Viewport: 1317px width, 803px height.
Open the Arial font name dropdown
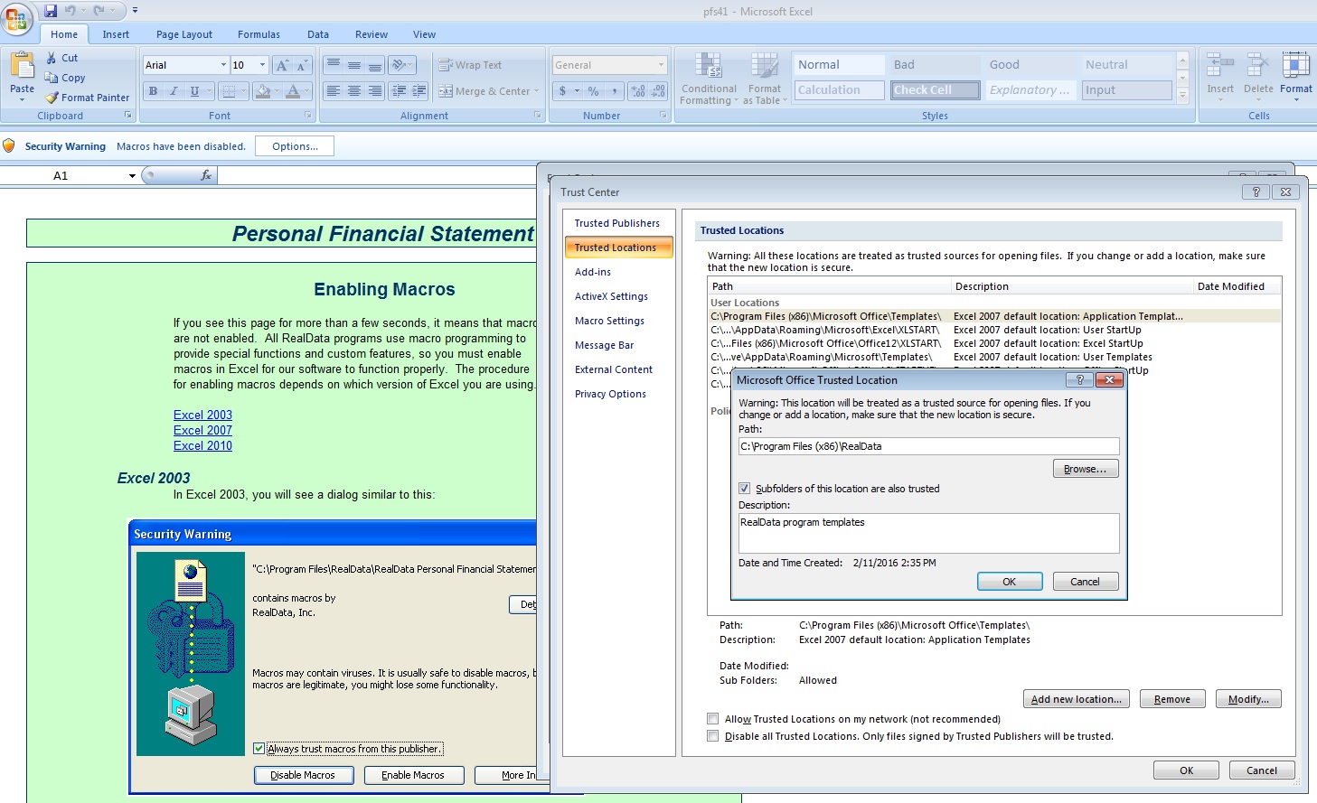(x=223, y=65)
